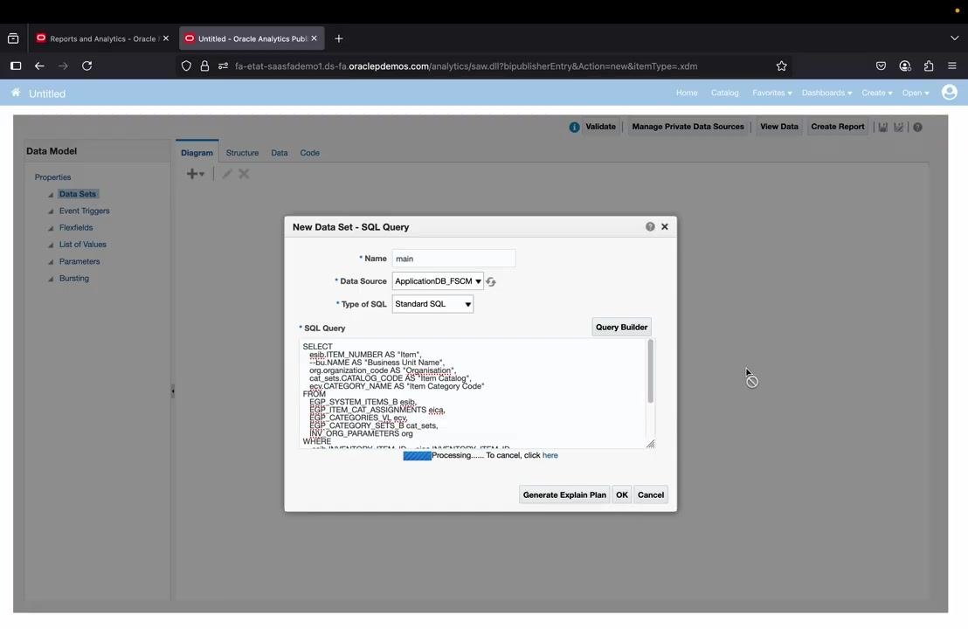Select Parameters in the tree

tap(80, 261)
